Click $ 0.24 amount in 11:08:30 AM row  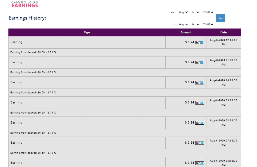[190, 62]
